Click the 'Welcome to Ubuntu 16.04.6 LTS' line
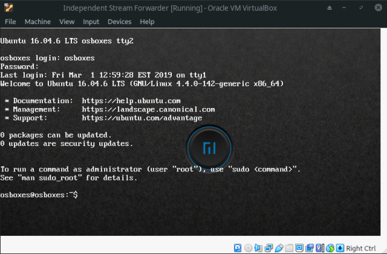This screenshot has width=387, height=254. click(x=142, y=84)
